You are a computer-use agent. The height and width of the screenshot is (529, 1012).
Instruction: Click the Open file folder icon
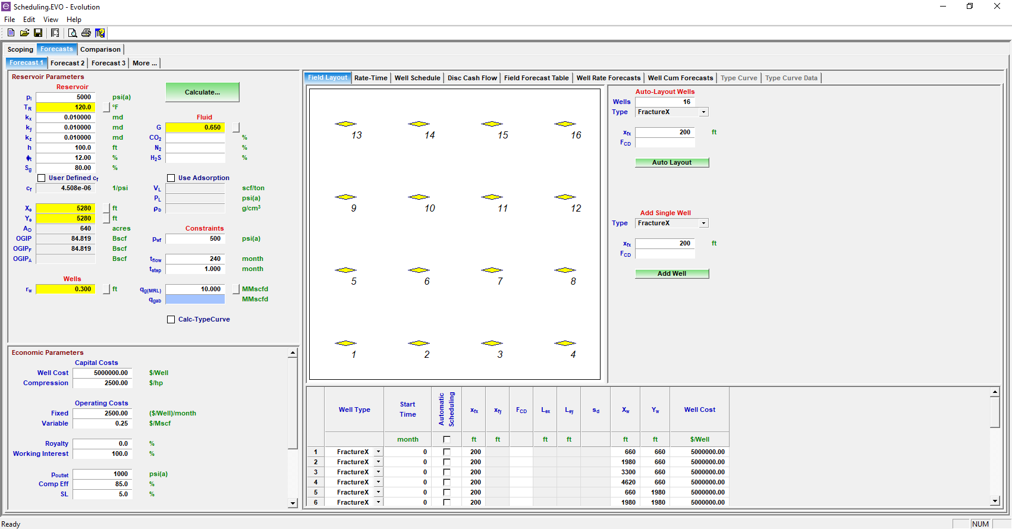(x=24, y=33)
